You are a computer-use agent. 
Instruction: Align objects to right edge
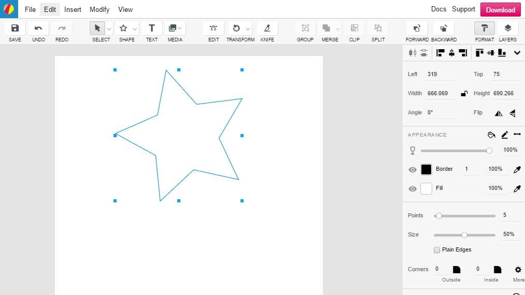tap(463, 53)
